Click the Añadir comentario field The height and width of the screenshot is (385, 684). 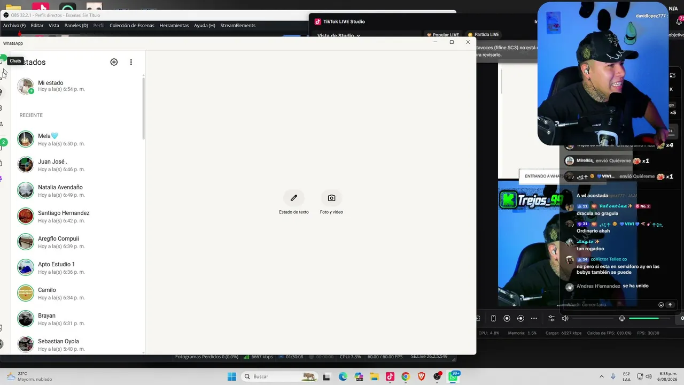coord(611,305)
